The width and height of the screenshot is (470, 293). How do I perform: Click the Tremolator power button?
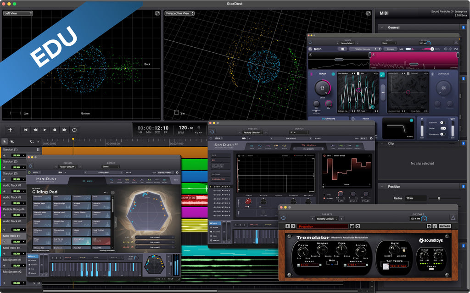(283, 218)
